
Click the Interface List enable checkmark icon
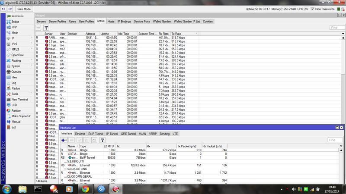pyautogui.click(x=80, y=140)
